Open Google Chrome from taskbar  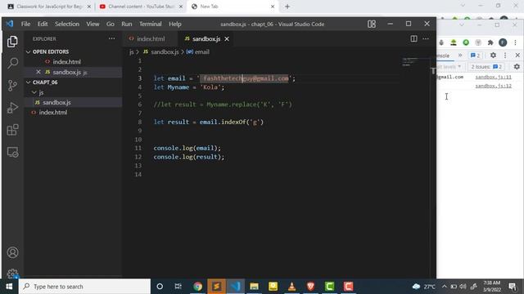(197, 287)
